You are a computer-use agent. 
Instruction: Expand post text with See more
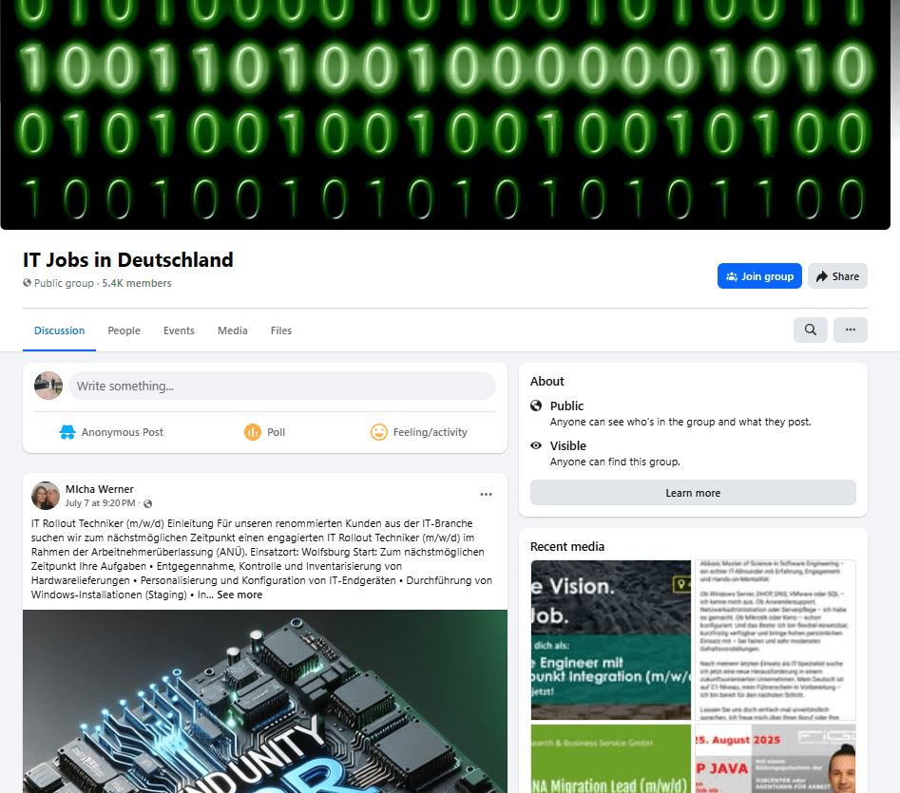click(x=239, y=595)
